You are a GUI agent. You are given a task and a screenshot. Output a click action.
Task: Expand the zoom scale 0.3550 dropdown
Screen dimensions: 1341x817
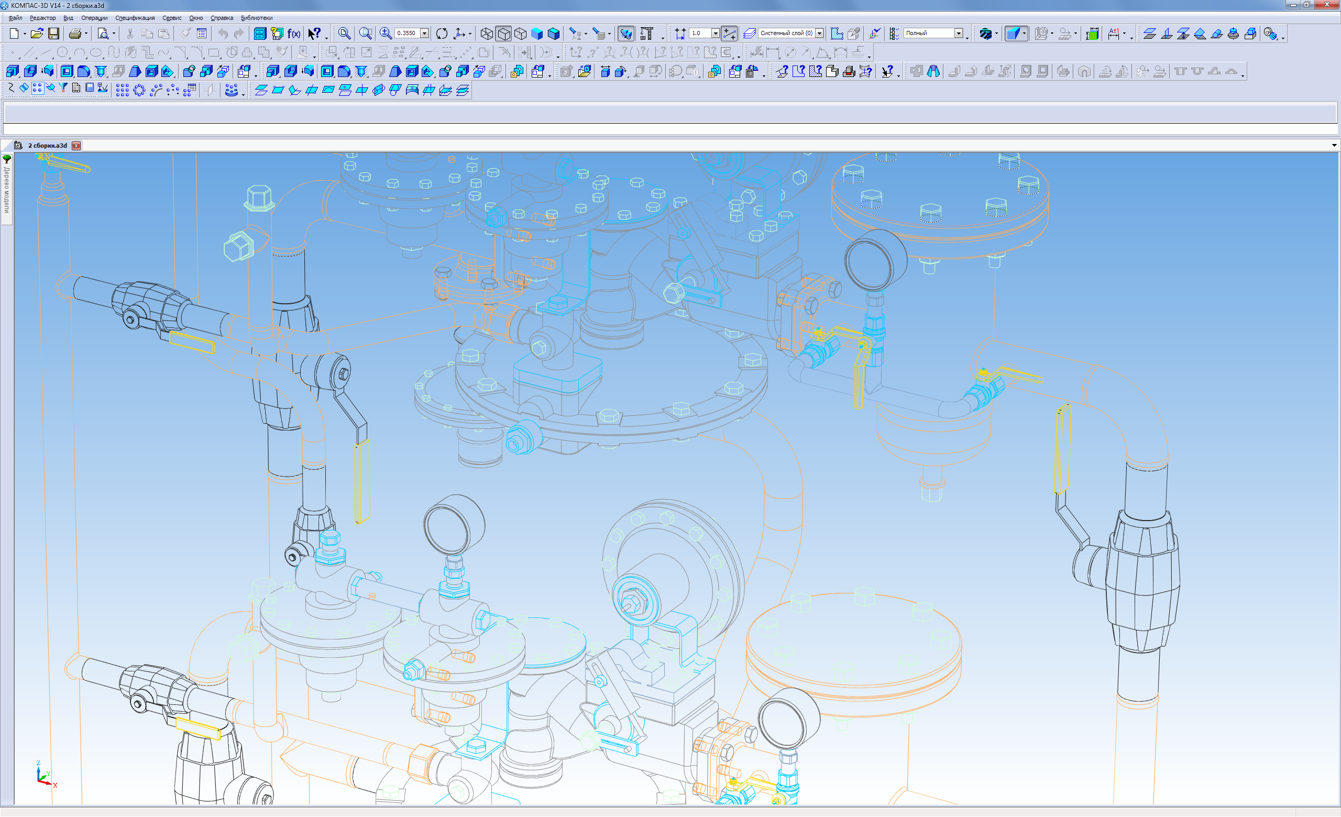(x=424, y=34)
